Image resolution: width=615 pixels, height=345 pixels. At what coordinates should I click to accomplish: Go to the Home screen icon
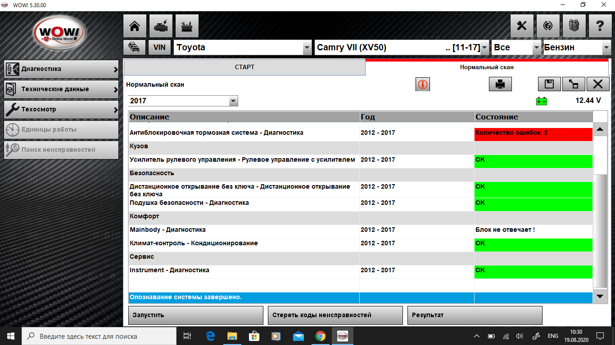click(135, 26)
